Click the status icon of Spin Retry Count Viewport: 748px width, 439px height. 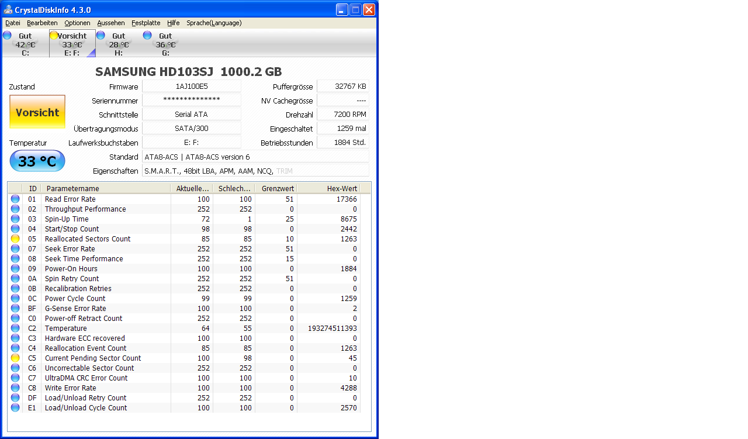(x=15, y=279)
